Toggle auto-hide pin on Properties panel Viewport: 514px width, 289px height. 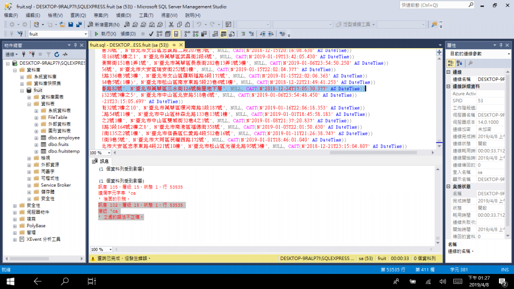pyautogui.click(x=501, y=45)
